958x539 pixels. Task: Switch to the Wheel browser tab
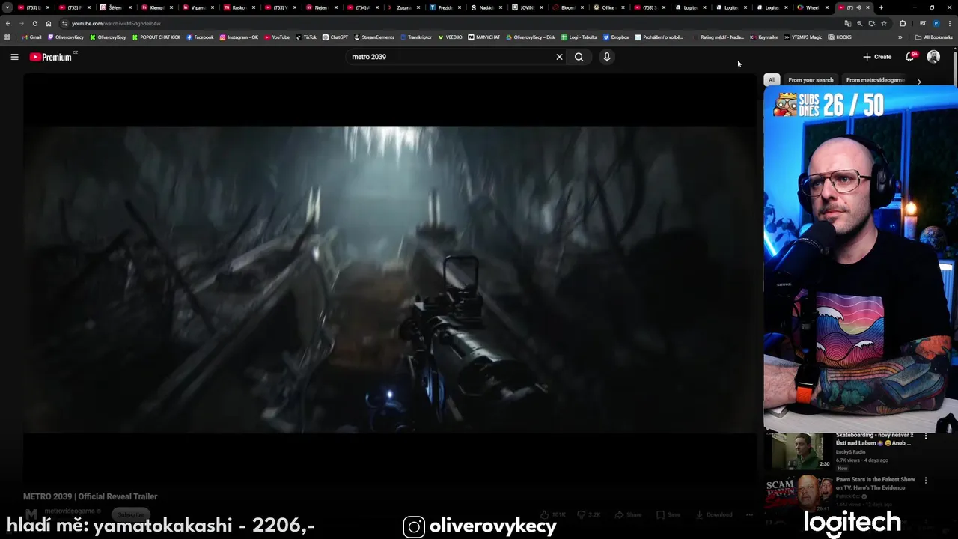pyautogui.click(x=812, y=7)
